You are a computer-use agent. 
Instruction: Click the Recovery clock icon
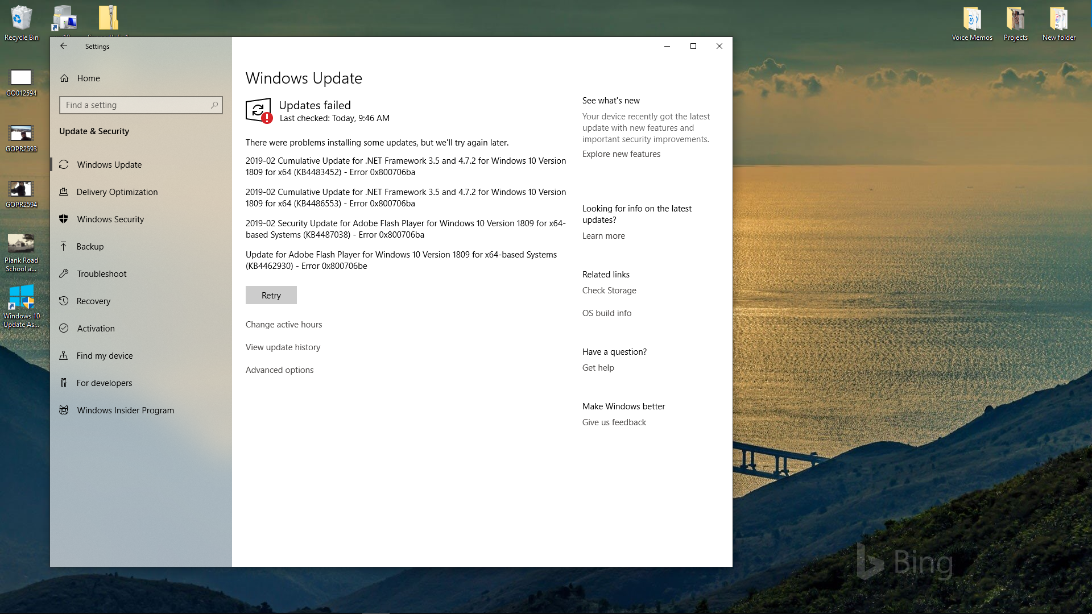[x=64, y=301]
